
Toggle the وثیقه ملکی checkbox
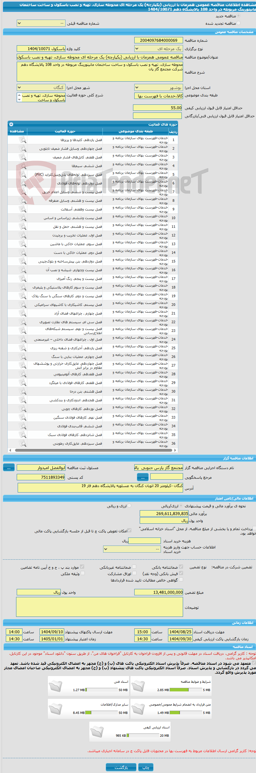coord(83,573)
